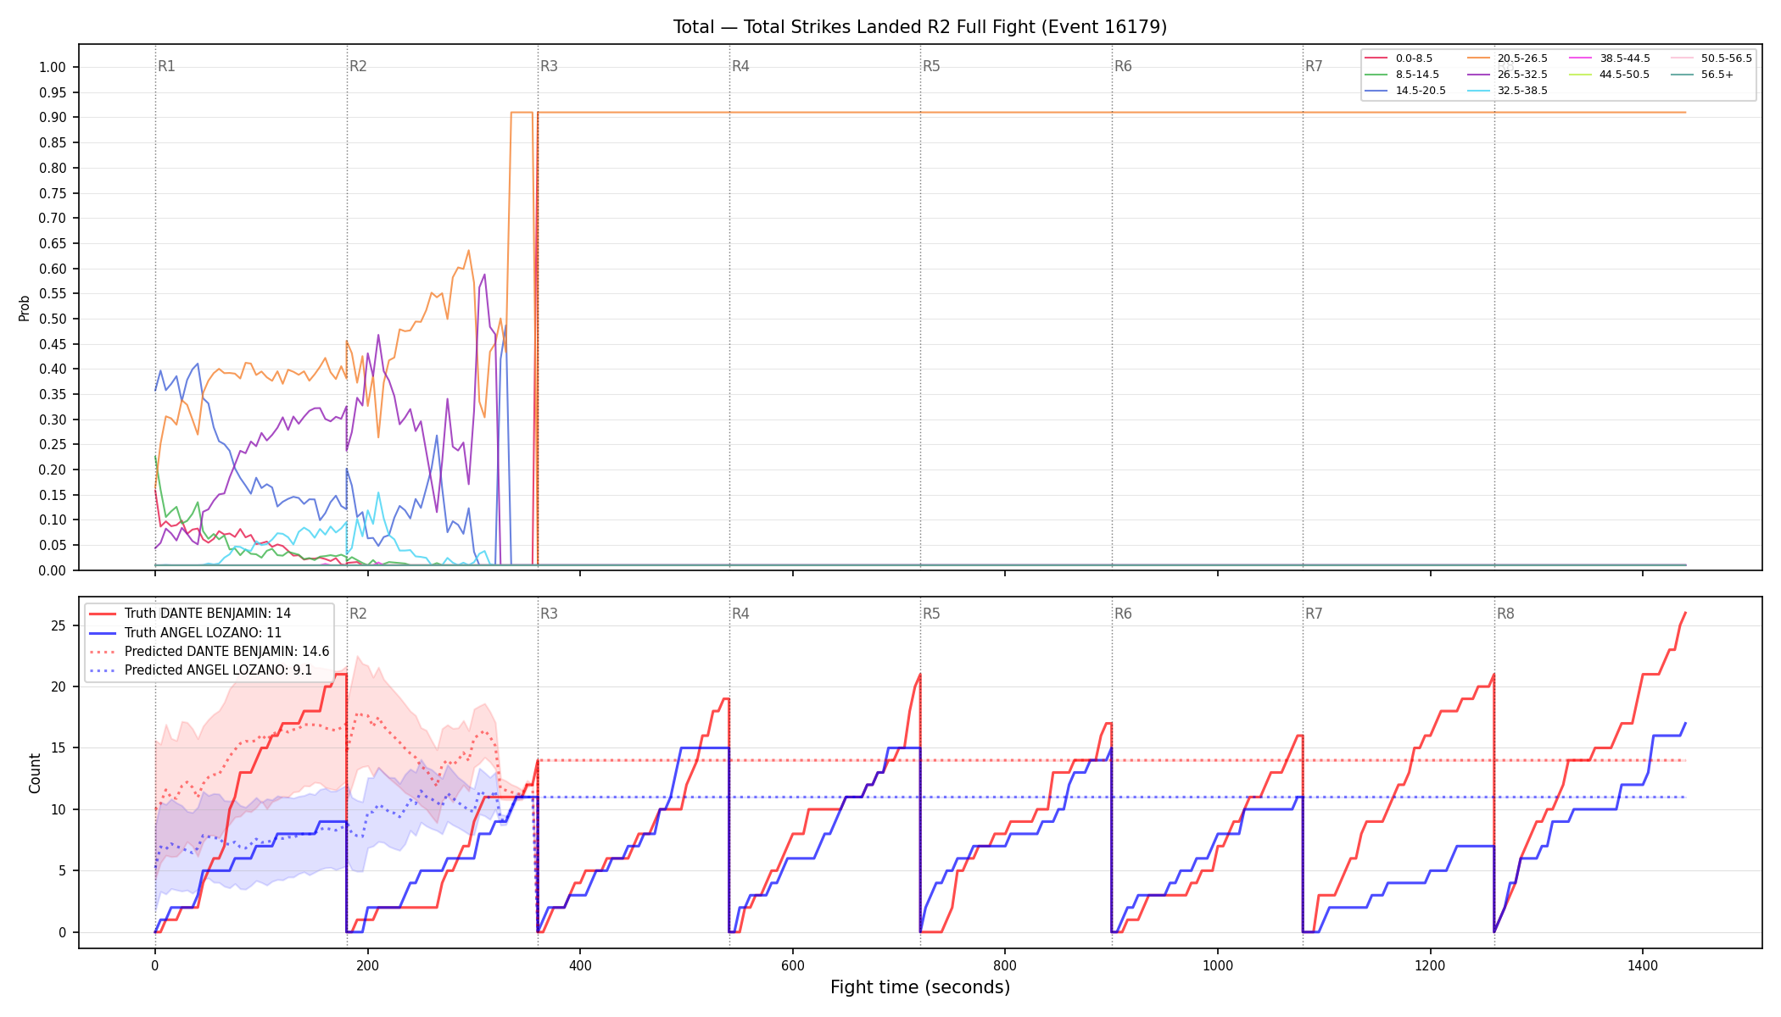Image resolution: width=1781 pixels, height=1017 pixels.
Task: Select the 44.5-50.5 legend label
Action: (1625, 75)
